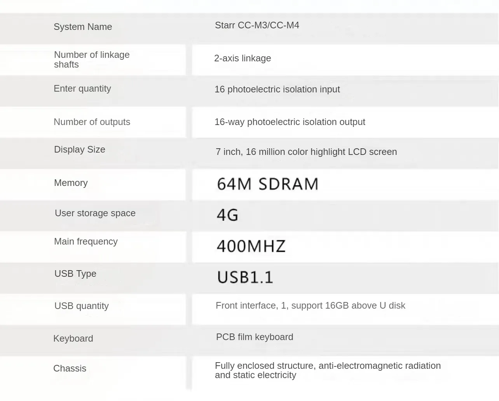This screenshot has width=499, height=401.
Task: Select the Starr CC-M3/CC-M4 value
Action: tap(257, 25)
